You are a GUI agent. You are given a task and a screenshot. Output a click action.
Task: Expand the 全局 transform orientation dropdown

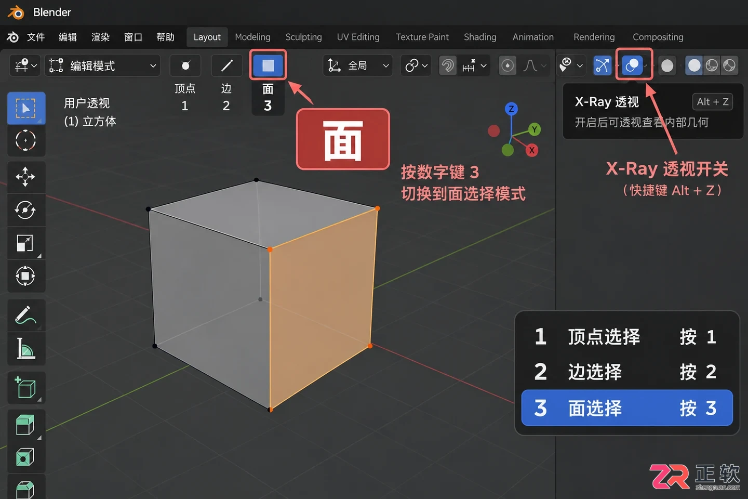tap(358, 65)
